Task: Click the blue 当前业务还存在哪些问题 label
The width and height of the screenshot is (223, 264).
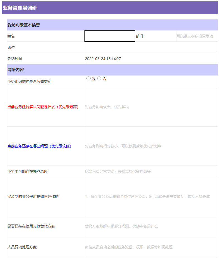Action: click(39, 146)
